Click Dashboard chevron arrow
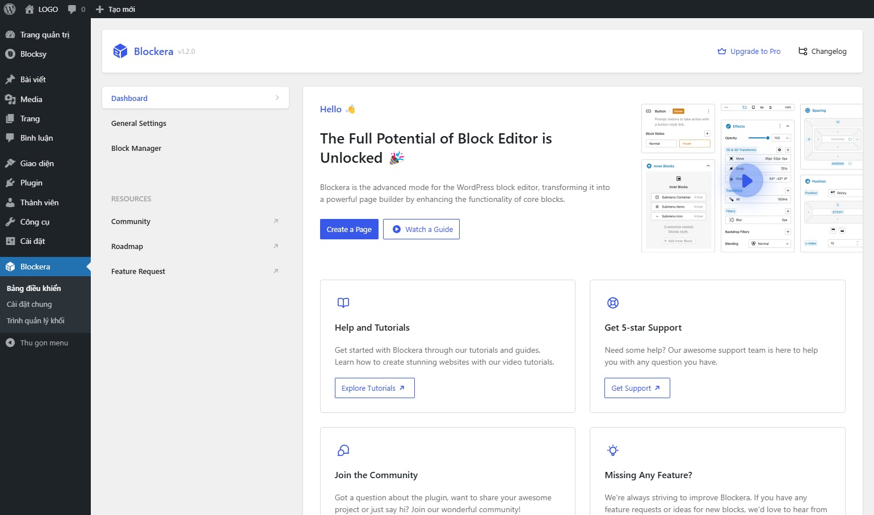 click(277, 98)
